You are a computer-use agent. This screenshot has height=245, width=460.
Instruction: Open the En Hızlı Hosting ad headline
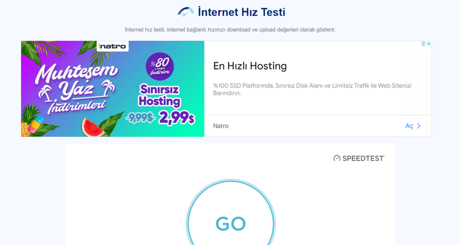click(x=249, y=66)
